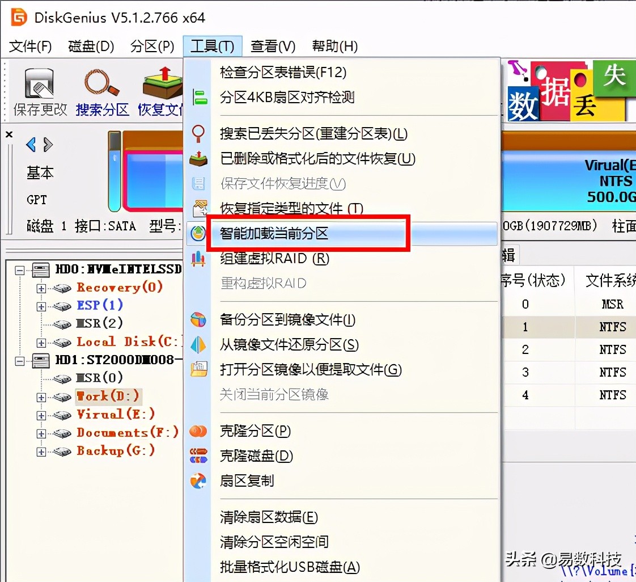Viewport: 636px width, 582px height.
Task: Click the folder icon beside 打开分区镜像以便提取文件
Action: [199, 370]
